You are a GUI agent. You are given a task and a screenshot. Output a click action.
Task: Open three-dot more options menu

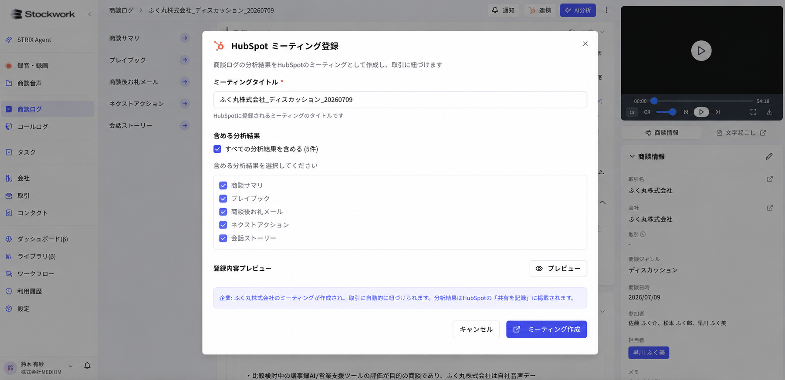coord(606,10)
